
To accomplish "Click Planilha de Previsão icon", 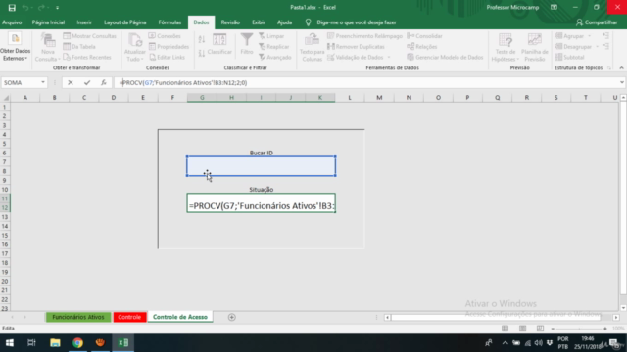I will point(535,47).
